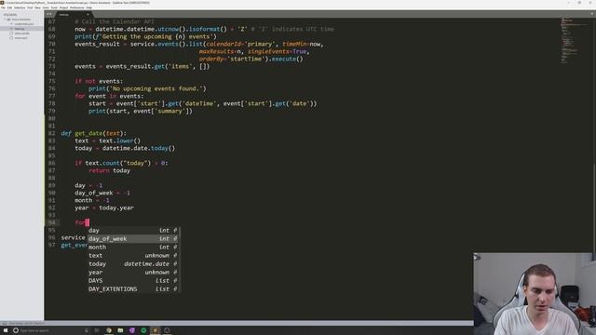Choose 'day_of_week' autocomplete suggestion
Viewport: 596px width, 335px height.
[132, 238]
